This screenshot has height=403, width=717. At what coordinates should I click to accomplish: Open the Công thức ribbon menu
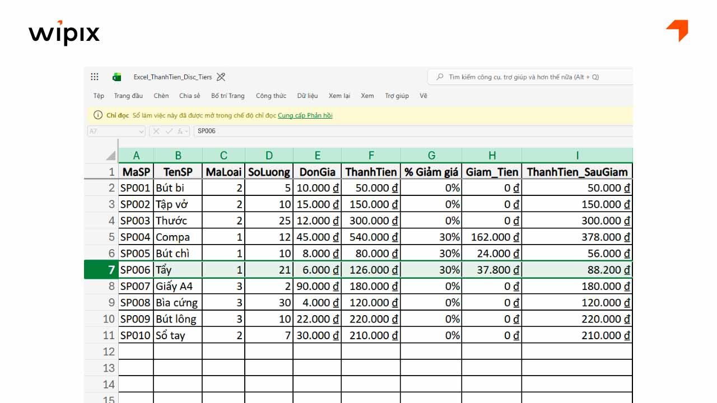[271, 96]
